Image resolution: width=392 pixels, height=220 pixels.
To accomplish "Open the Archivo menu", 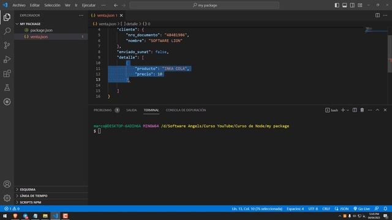I will click(19, 5).
